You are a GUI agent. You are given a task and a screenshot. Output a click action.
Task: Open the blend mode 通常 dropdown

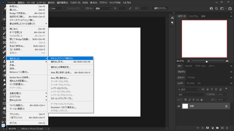pyautogui.click(x=191, y=94)
